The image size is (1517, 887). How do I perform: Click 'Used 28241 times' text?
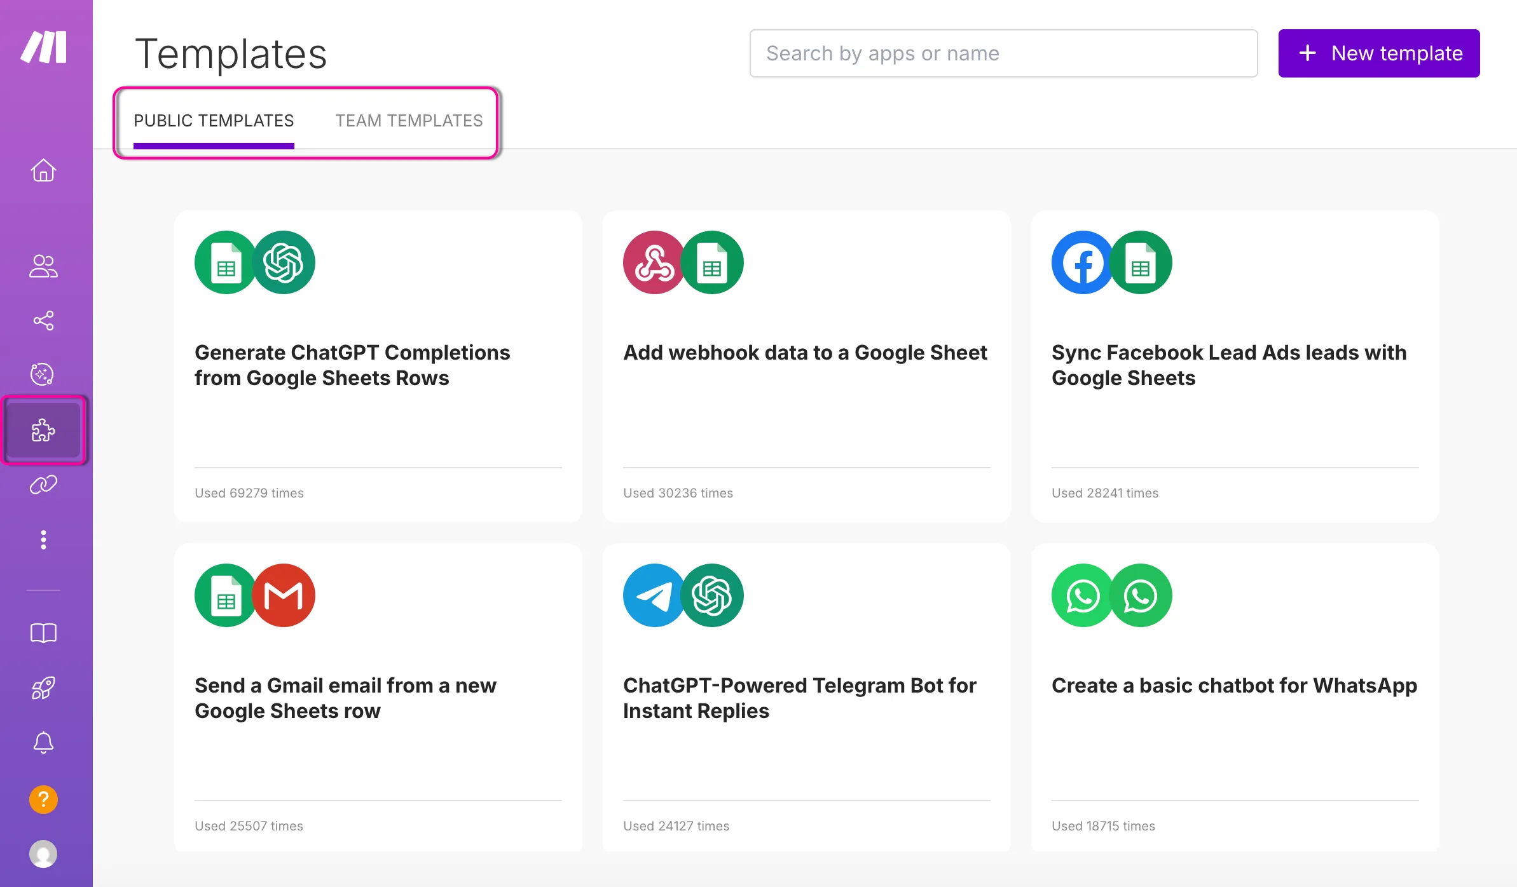(x=1105, y=493)
